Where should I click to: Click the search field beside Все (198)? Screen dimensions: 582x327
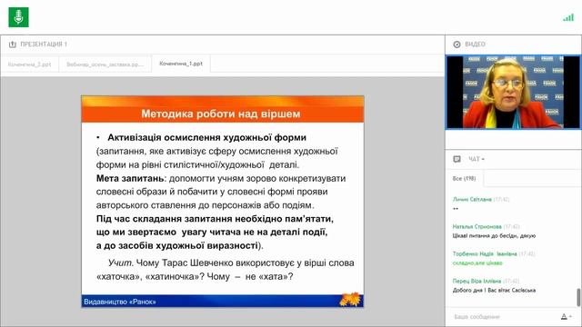(532, 178)
